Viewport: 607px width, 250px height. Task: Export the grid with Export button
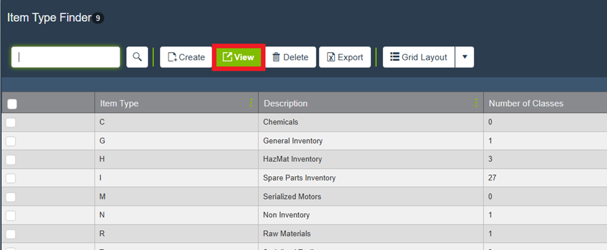pyautogui.click(x=345, y=57)
